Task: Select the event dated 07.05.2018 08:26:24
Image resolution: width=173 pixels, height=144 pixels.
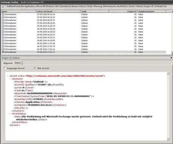Action: point(84,14)
